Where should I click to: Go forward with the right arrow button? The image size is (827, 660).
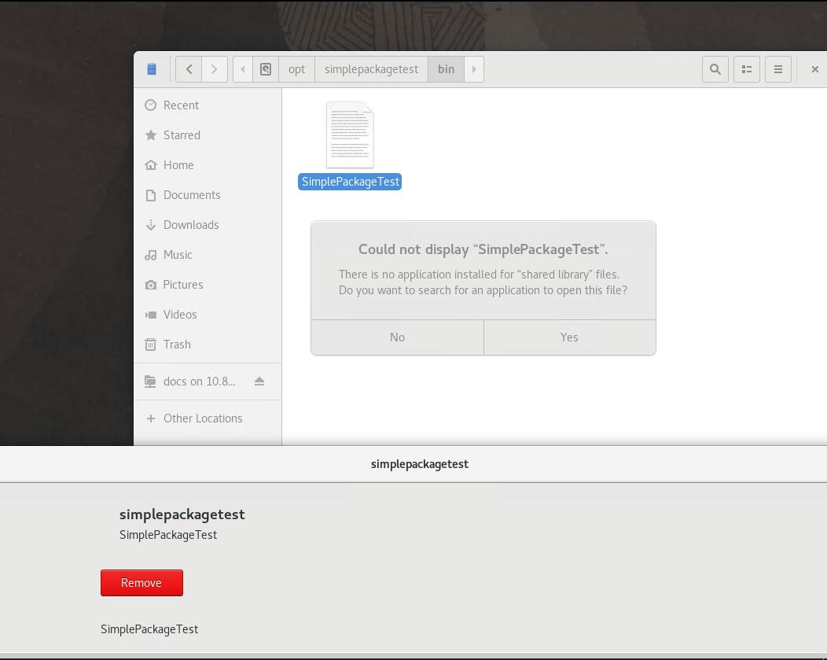pos(214,69)
